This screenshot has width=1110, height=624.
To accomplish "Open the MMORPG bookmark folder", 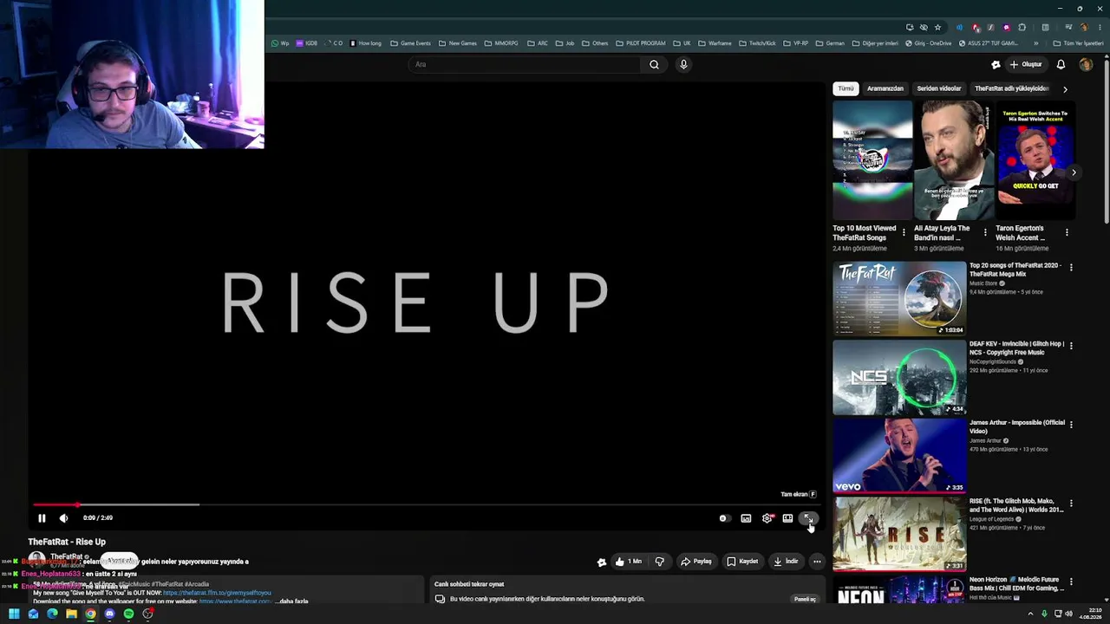I will click(501, 43).
